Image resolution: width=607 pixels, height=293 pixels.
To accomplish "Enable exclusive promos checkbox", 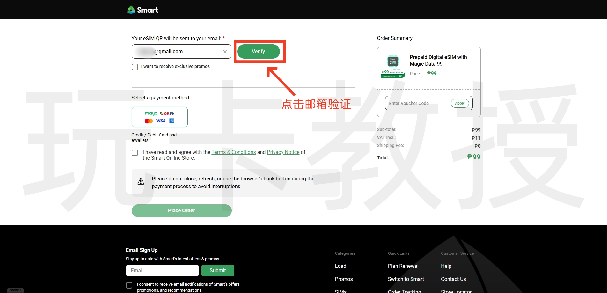I will point(135,67).
